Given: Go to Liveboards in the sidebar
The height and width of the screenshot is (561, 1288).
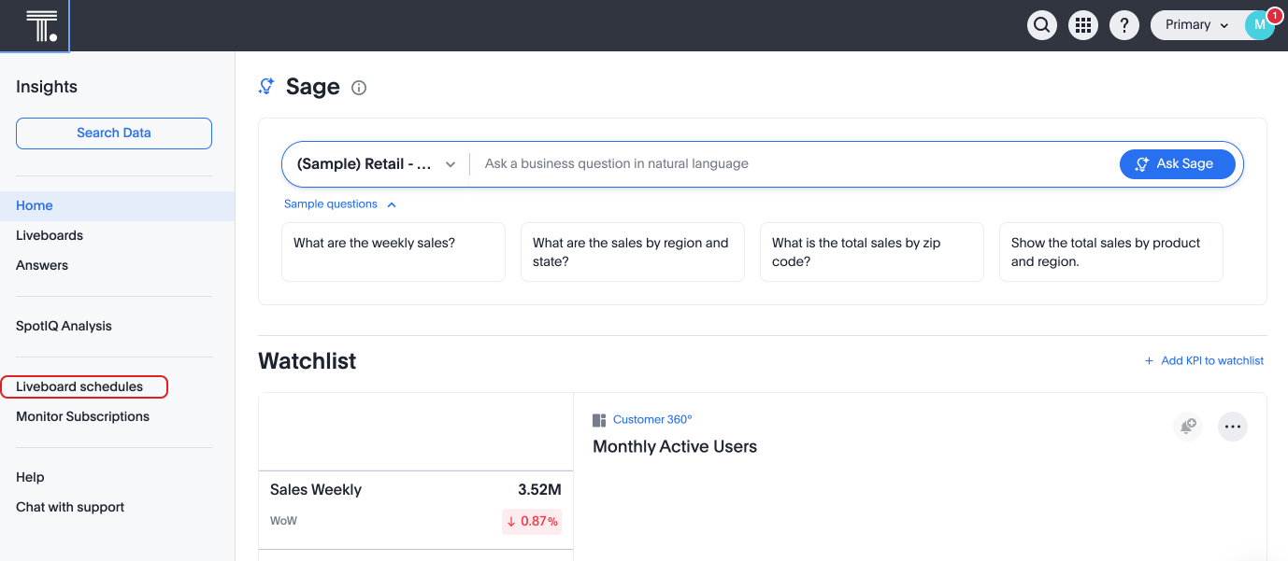Looking at the screenshot, I should pos(50,235).
